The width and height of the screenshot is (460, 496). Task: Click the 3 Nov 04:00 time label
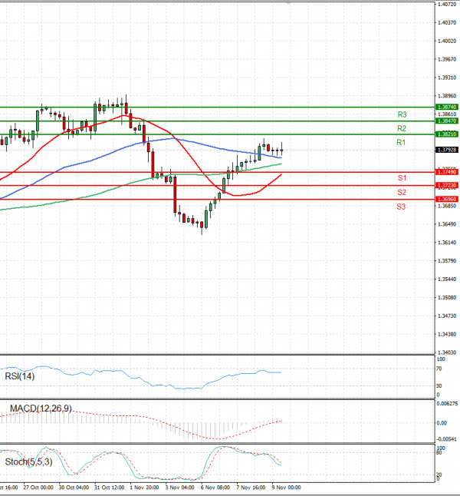179,488
